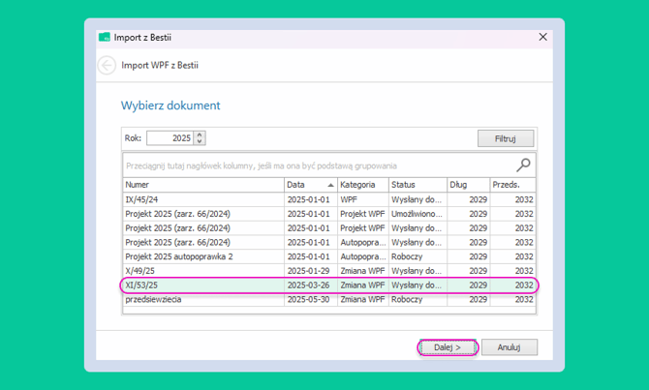This screenshot has width=649, height=390.
Task: Decrease the year with down spinner arrow
Action: [x=200, y=141]
